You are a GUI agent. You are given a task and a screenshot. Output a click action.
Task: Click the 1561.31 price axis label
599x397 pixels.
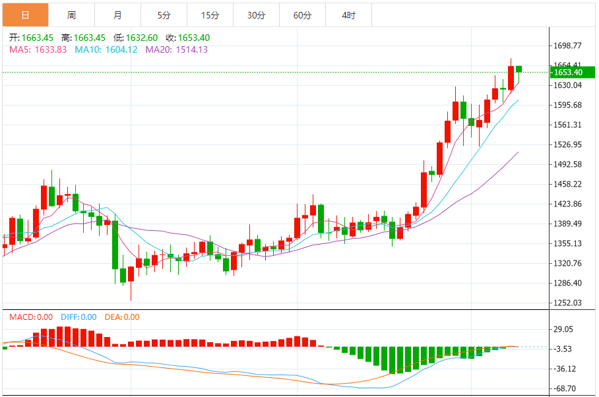tap(568, 125)
